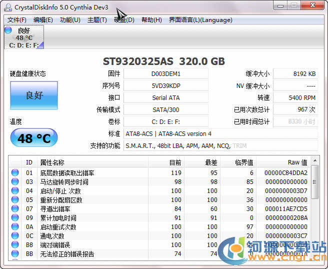This screenshot has width=328, height=269.
Task: Click the serial number field 5VD39KDP
Action: (165, 85)
